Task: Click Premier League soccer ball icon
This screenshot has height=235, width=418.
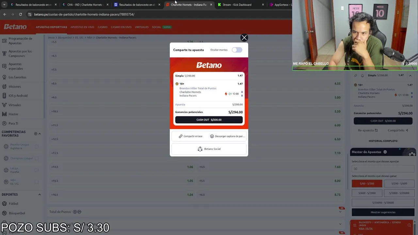Action: coord(6,147)
